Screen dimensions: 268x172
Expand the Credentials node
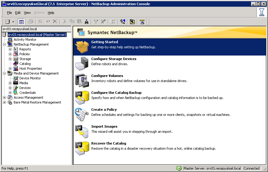[x=10, y=93]
